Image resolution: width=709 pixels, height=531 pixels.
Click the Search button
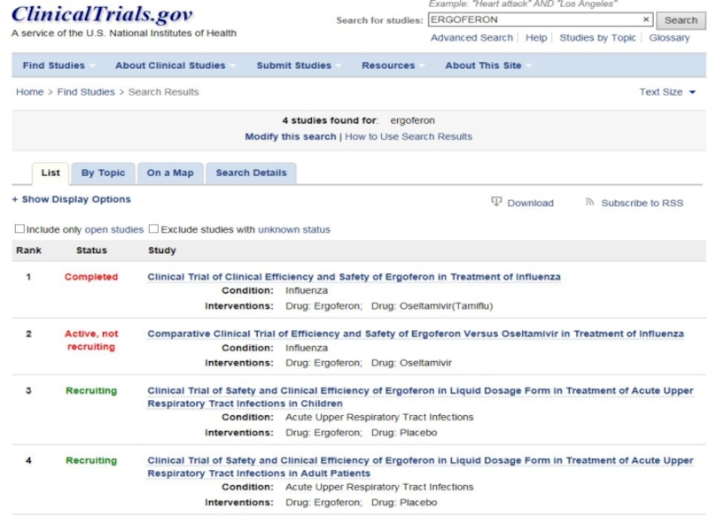(681, 19)
